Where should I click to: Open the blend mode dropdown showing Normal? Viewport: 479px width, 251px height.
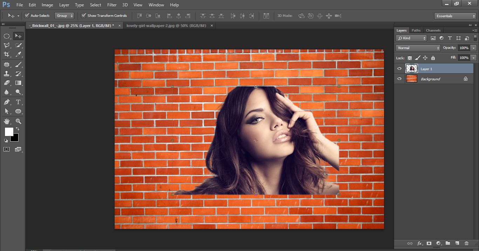pos(417,48)
